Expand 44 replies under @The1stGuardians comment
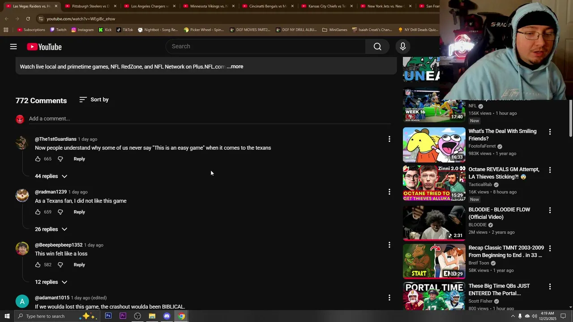This screenshot has width=573, height=322. 51,176
